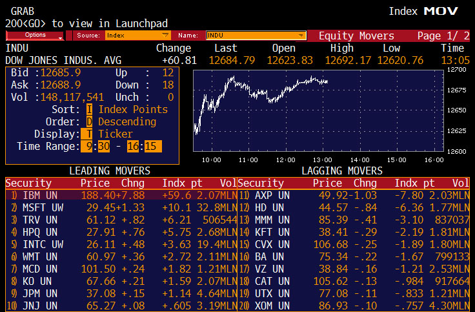Screen dimensions: 475x312
Task: Click the Open value 12623.83
Action: tap(290, 60)
